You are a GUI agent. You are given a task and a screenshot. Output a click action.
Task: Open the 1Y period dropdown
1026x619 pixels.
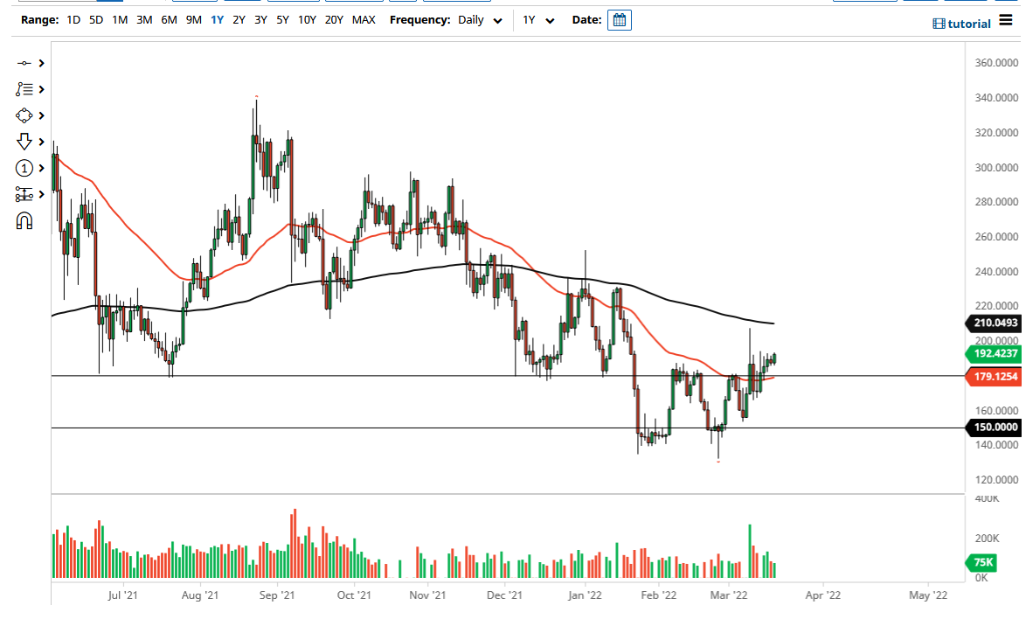pos(539,19)
